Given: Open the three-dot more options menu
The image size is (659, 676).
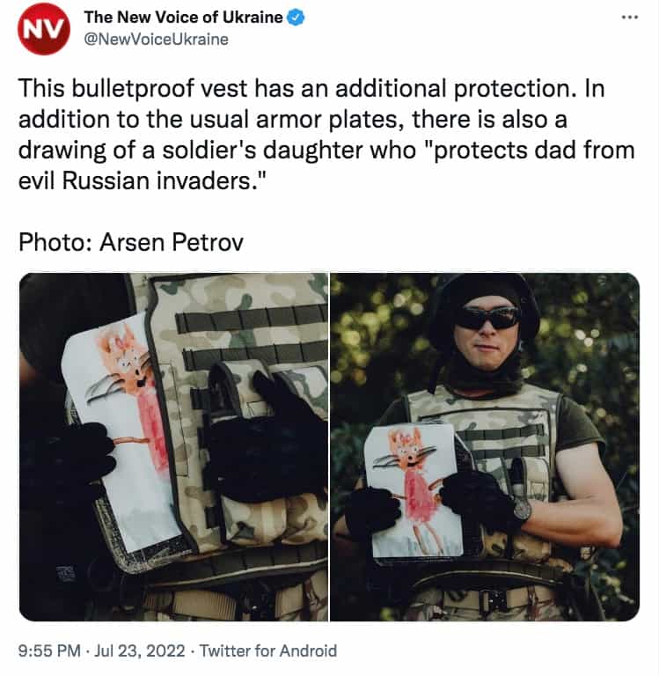Looking at the screenshot, I should click(630, 18).
